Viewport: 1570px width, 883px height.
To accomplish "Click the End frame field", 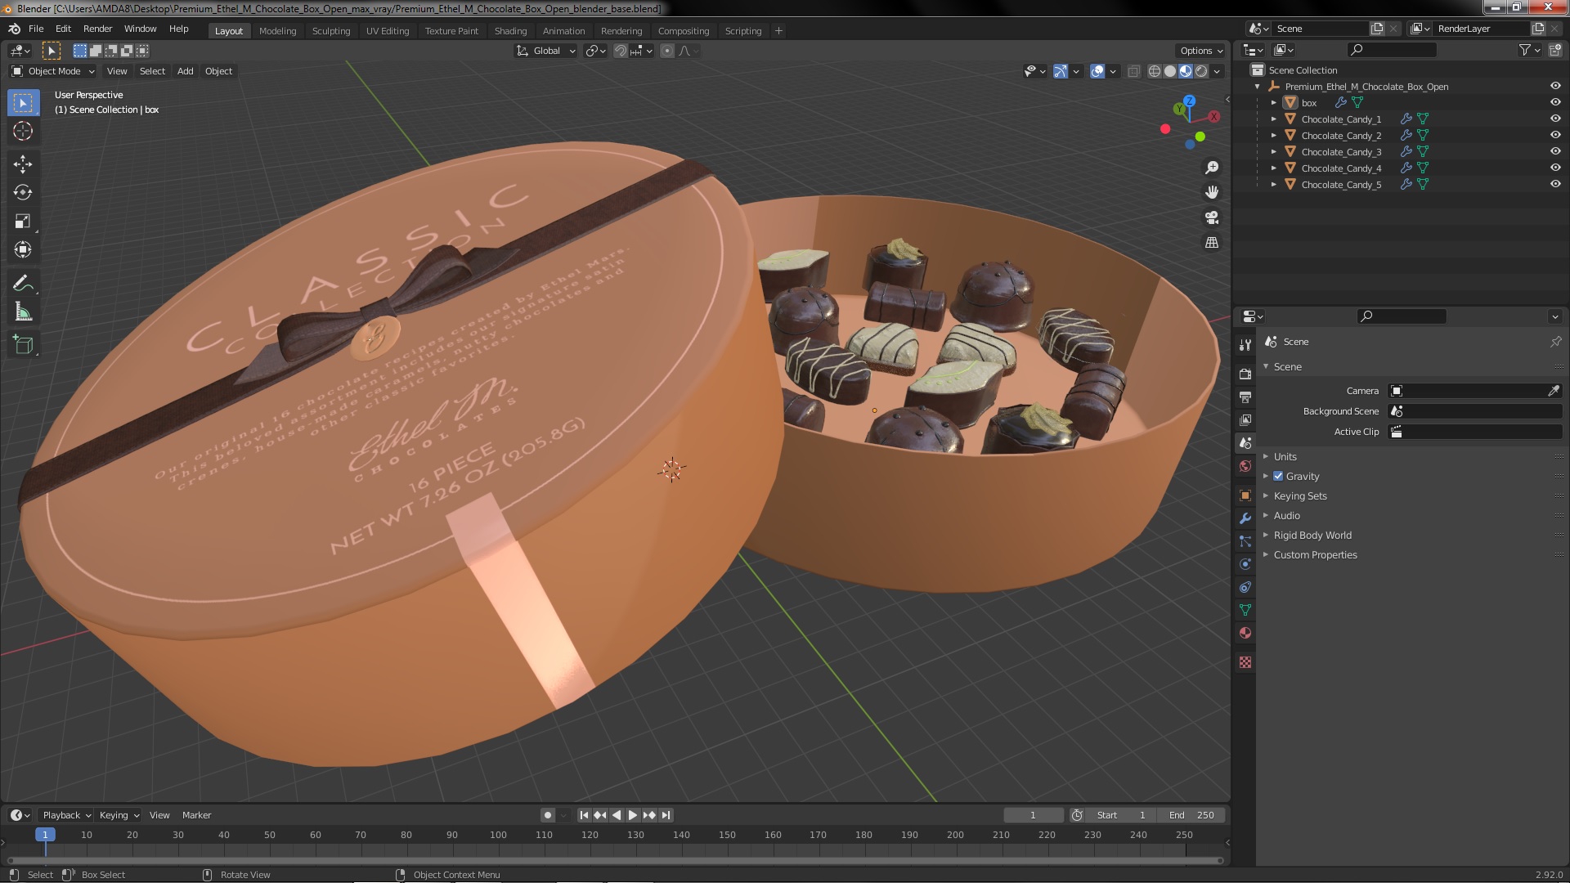I will [1191, 815].
